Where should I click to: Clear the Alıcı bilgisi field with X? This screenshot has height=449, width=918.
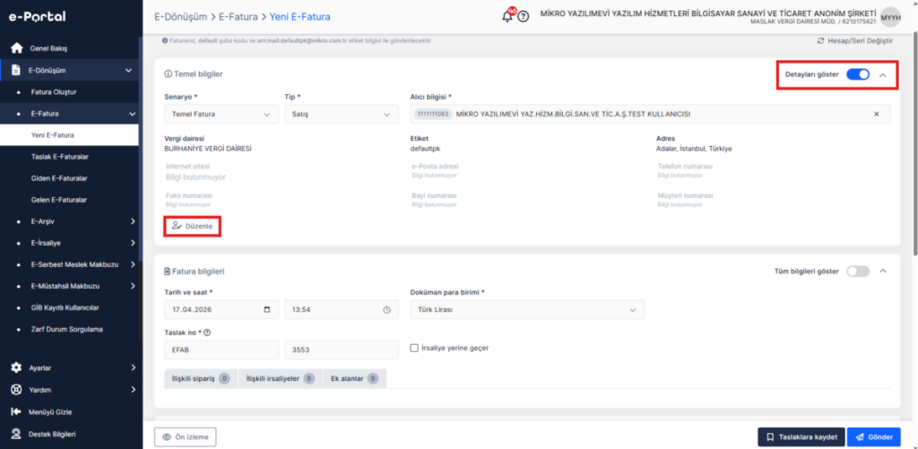tap(877, 114)
